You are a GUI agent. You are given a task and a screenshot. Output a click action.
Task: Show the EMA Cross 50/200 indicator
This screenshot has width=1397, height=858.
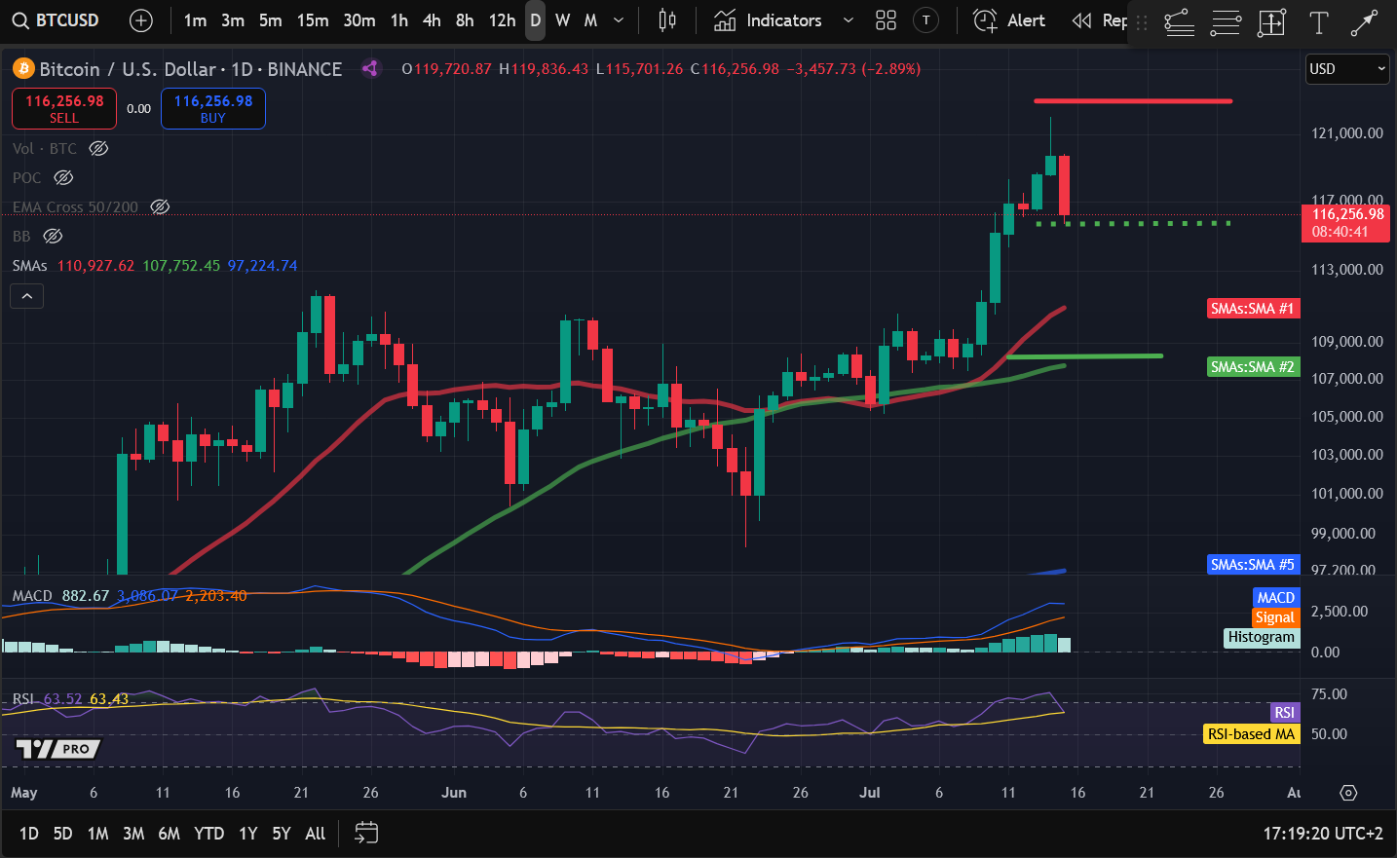160,206
